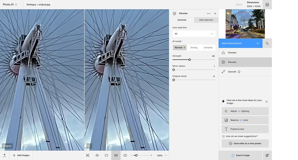Click the navigator thumbnail preview
Viewport: 298px width, 160px height.
(245, 24)
